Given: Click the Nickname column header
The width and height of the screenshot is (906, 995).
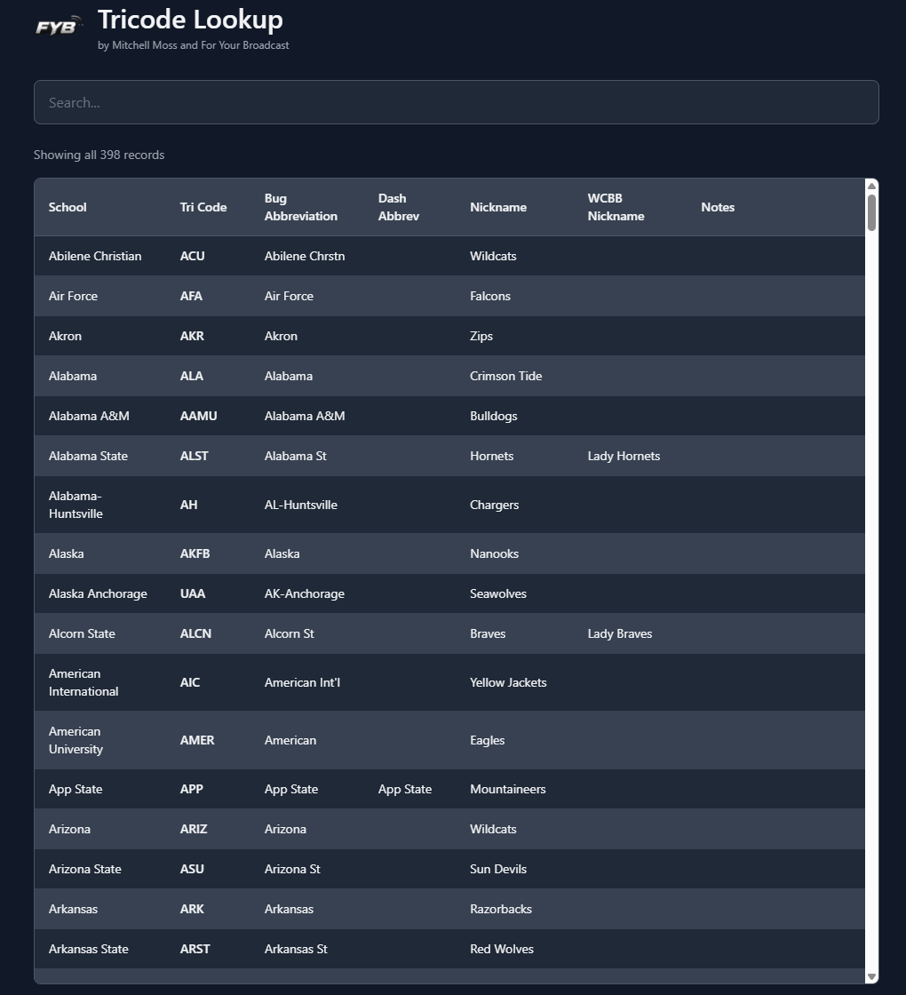Looking at the screenshot, I should coord(498,207).
